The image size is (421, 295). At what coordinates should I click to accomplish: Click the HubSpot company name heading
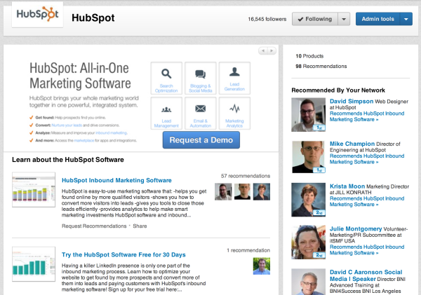tap(93, 18)
